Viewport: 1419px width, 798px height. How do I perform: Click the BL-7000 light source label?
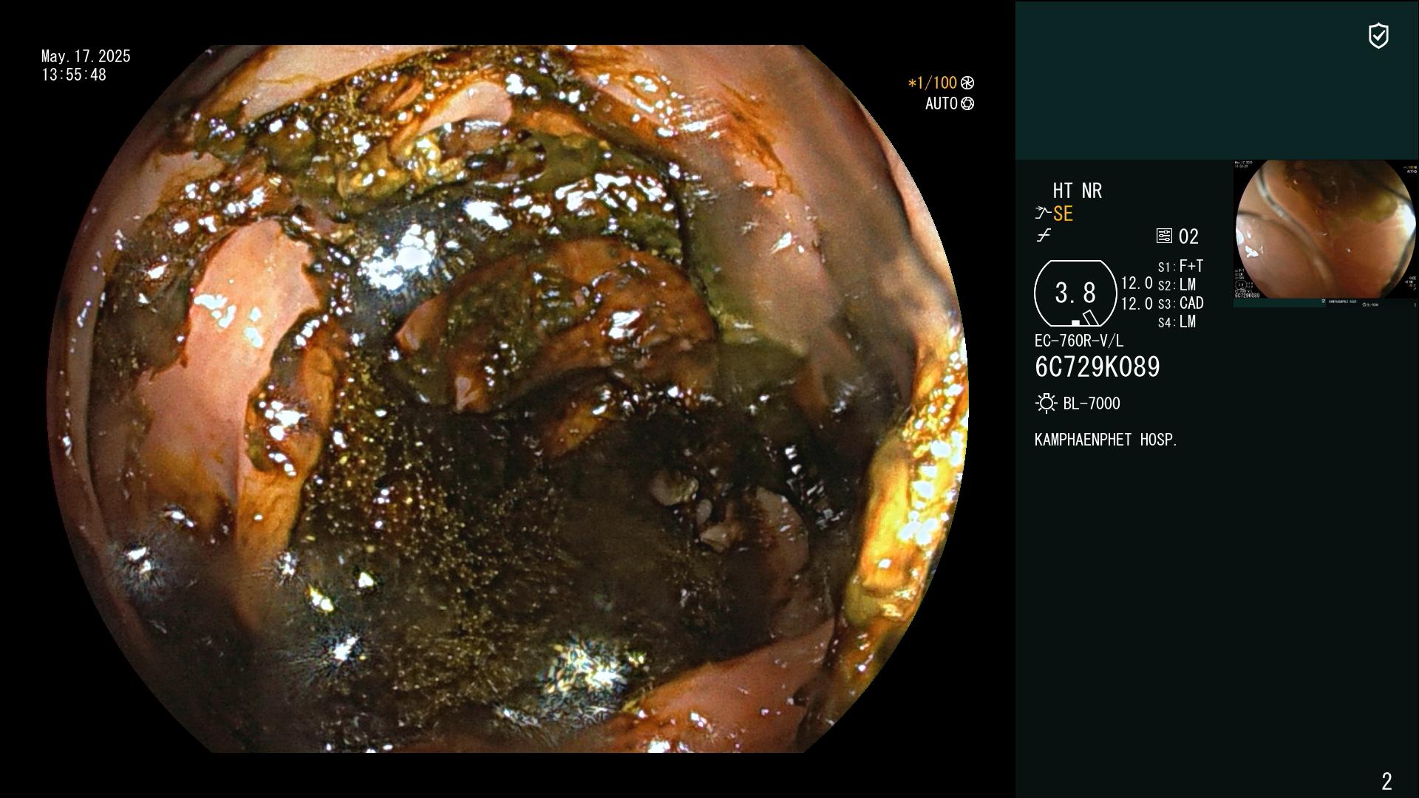1092,404
